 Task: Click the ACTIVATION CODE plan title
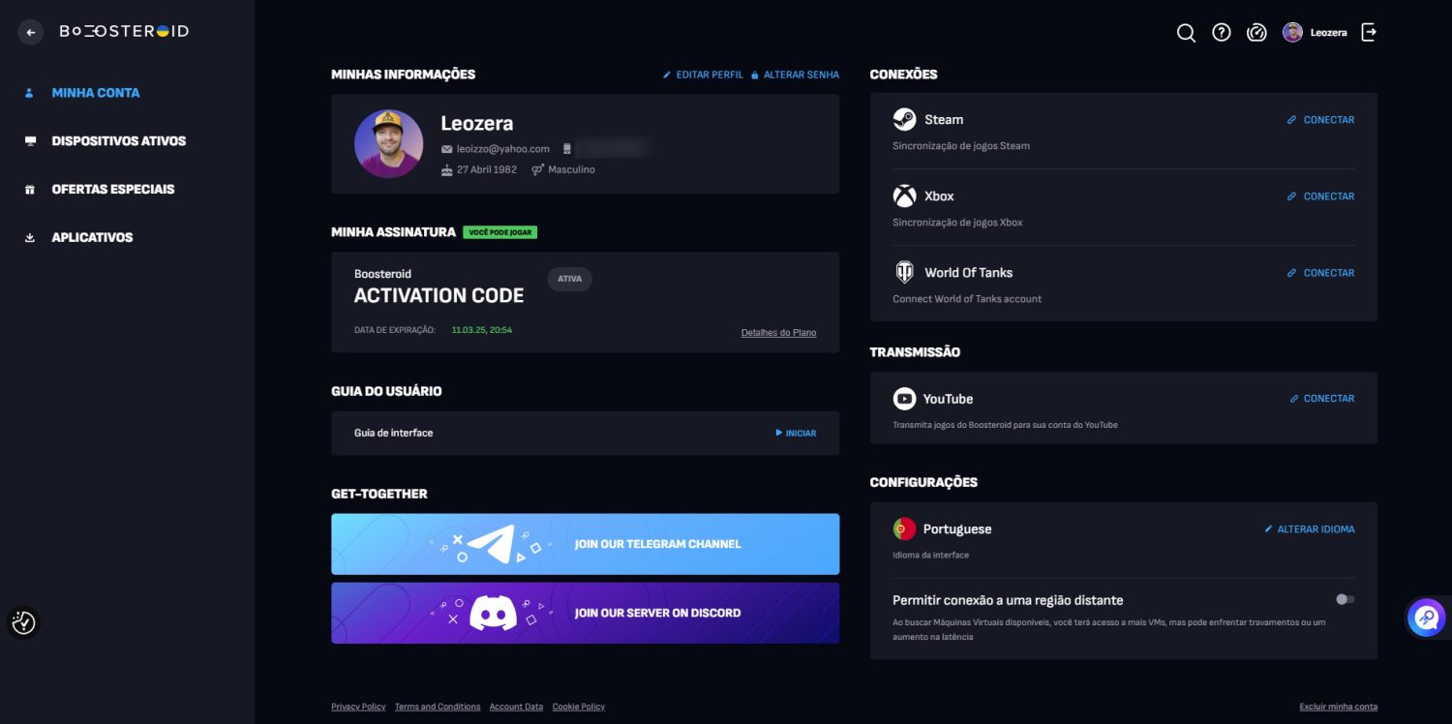coord(439,295)
